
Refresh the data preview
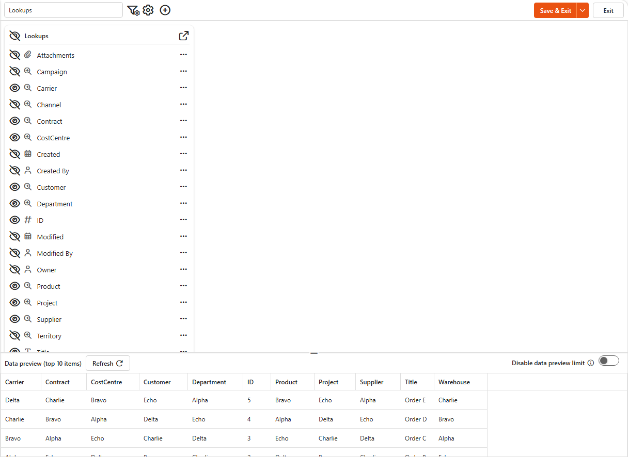click(x=108, y=363)
